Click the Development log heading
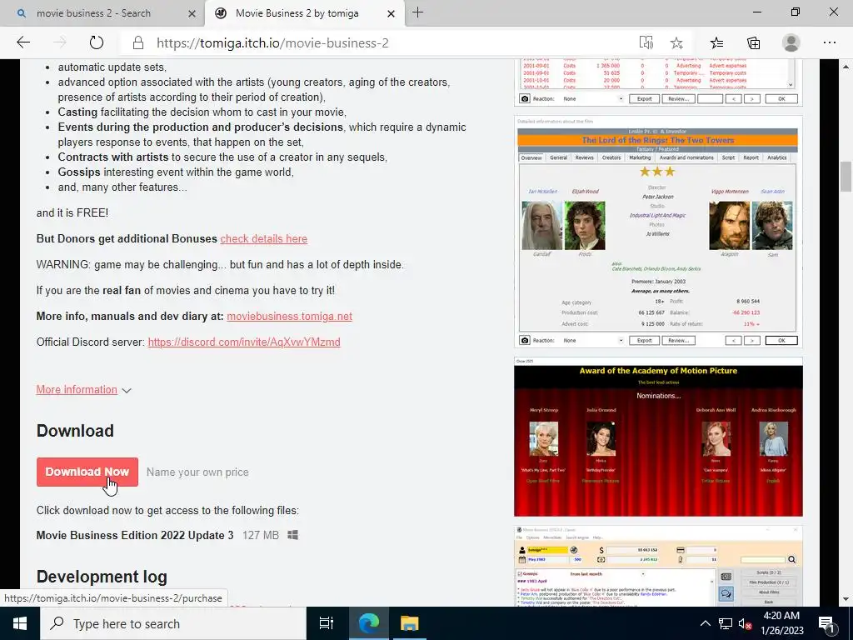The height and width of the screenshot is (640, 853). (102, 577)
